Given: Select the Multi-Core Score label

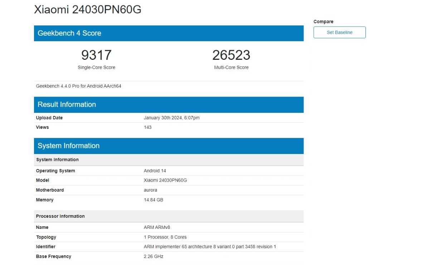Looking at the screenshot, I should 231,67.
